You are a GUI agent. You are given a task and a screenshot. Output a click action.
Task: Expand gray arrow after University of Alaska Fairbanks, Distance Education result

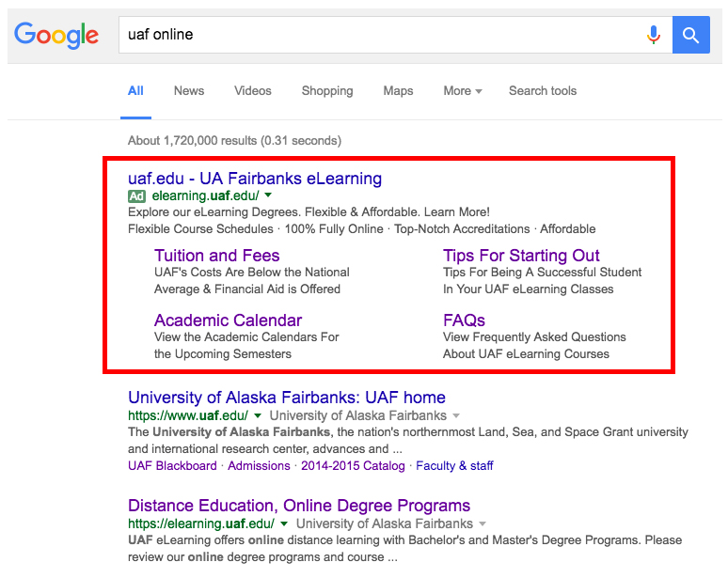(x=483, y=523)
